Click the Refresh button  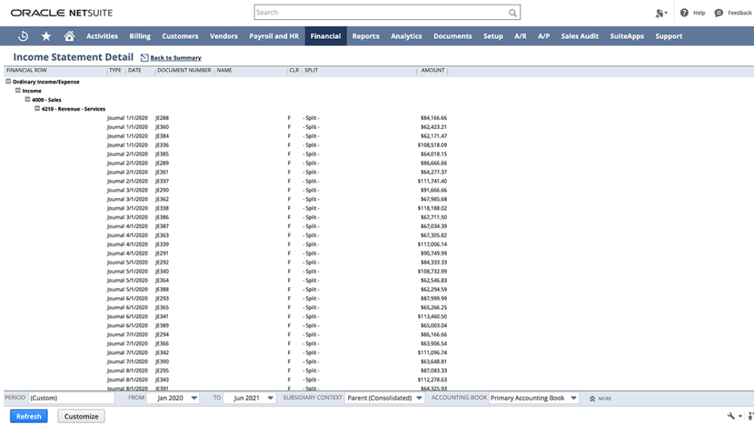click(29, 416)
